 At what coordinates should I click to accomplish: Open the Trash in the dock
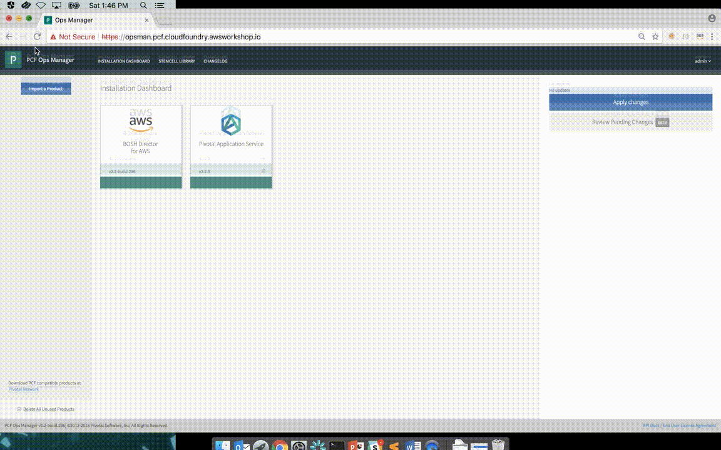[498, 446]
